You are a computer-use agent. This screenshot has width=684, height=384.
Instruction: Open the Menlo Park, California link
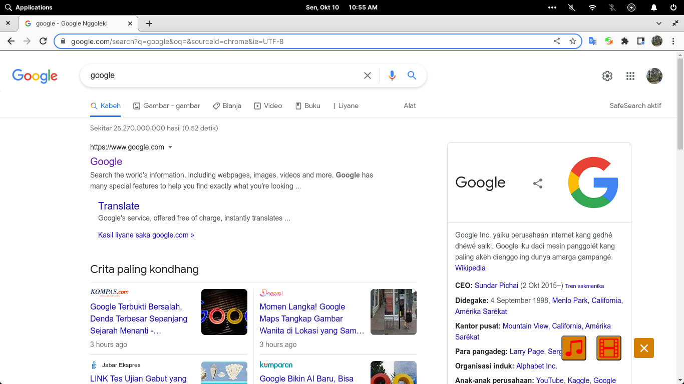pos(587,300)
